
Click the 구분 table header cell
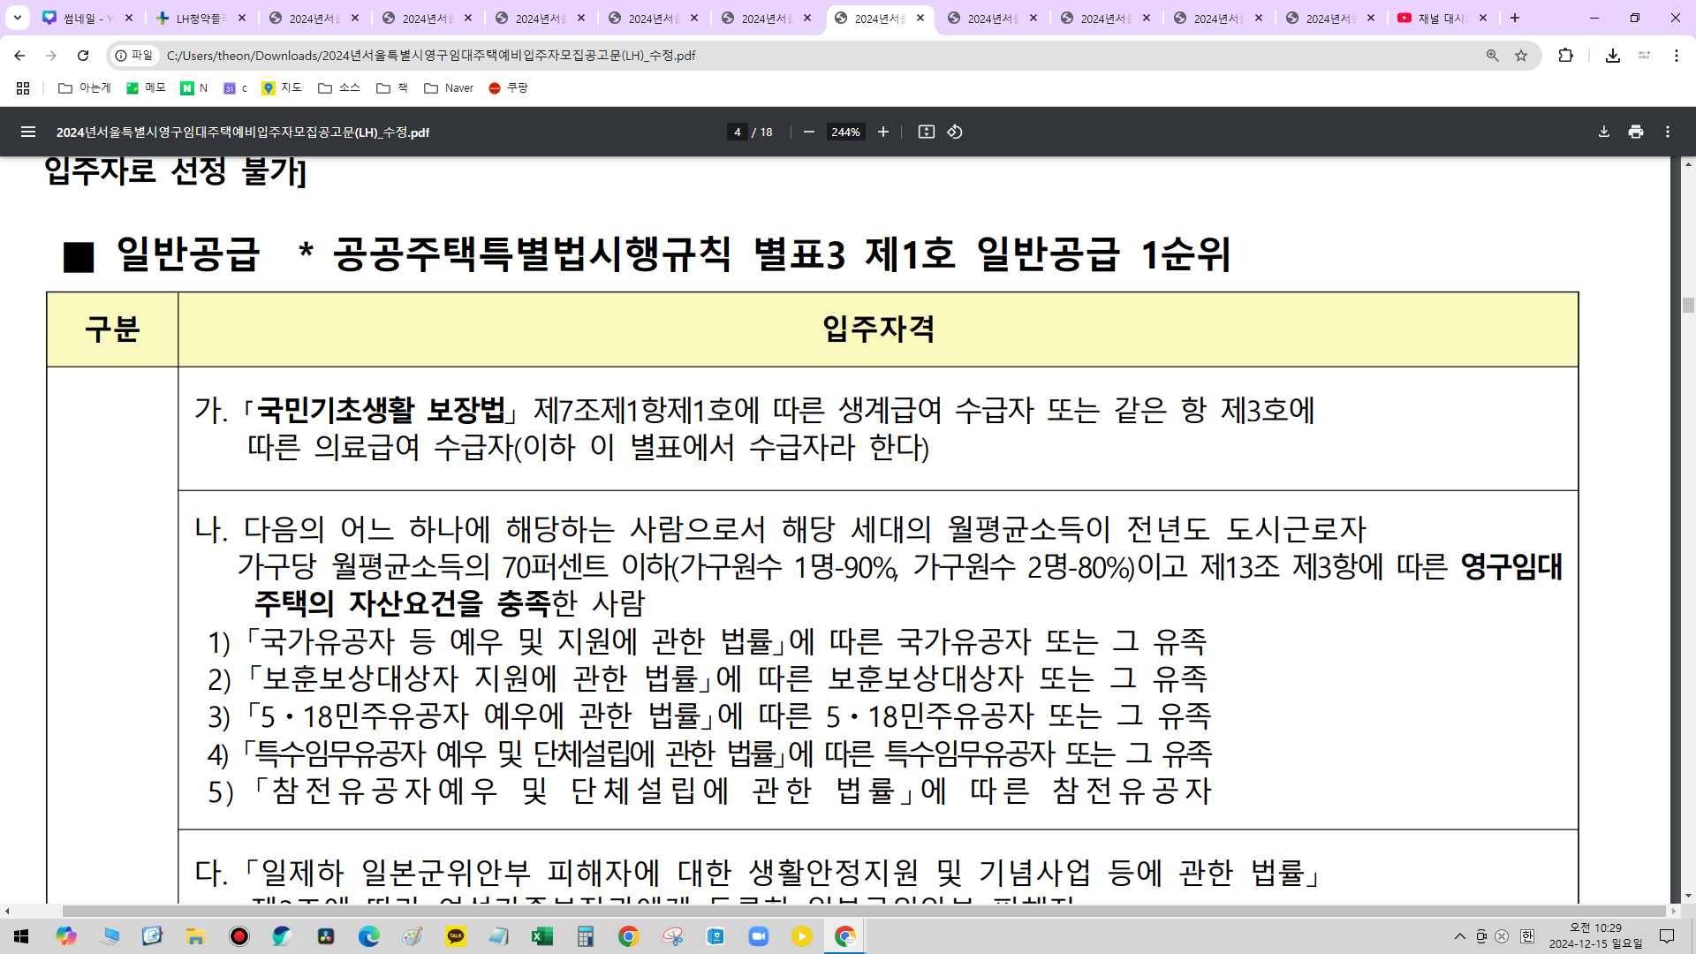coord(112,329)
